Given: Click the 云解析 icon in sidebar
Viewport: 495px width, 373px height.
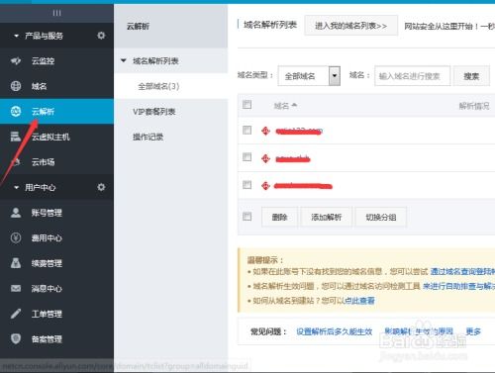Looking at the screenshot, I should (16, 112).
